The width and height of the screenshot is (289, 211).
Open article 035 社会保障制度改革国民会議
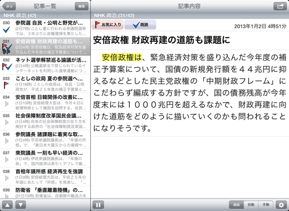(45, 121)
